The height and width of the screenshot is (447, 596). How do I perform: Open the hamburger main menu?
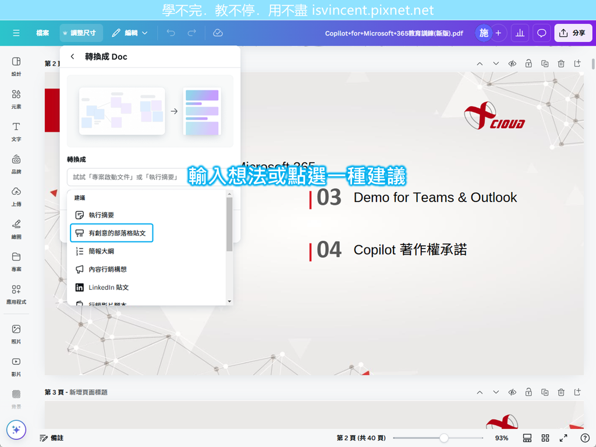tap(16, 33)
